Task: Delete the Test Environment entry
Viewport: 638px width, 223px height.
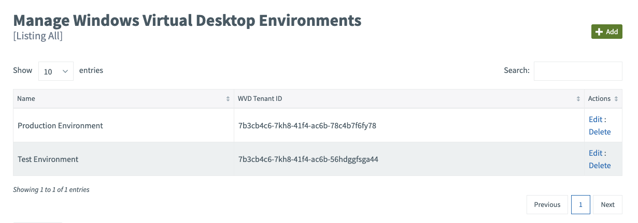Action: 600,166
